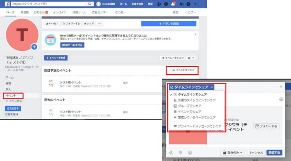291x161 pixels.
Task: Select the お知らせ tab
Action: click(41, 12)
